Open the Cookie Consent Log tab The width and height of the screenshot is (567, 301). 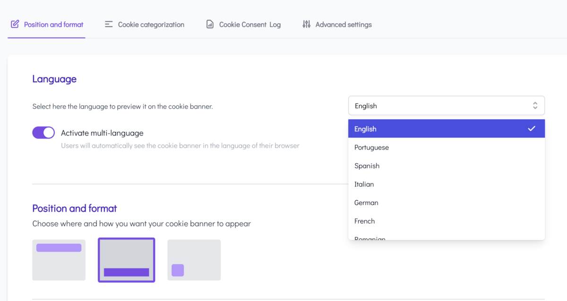[x=249, y=25]
